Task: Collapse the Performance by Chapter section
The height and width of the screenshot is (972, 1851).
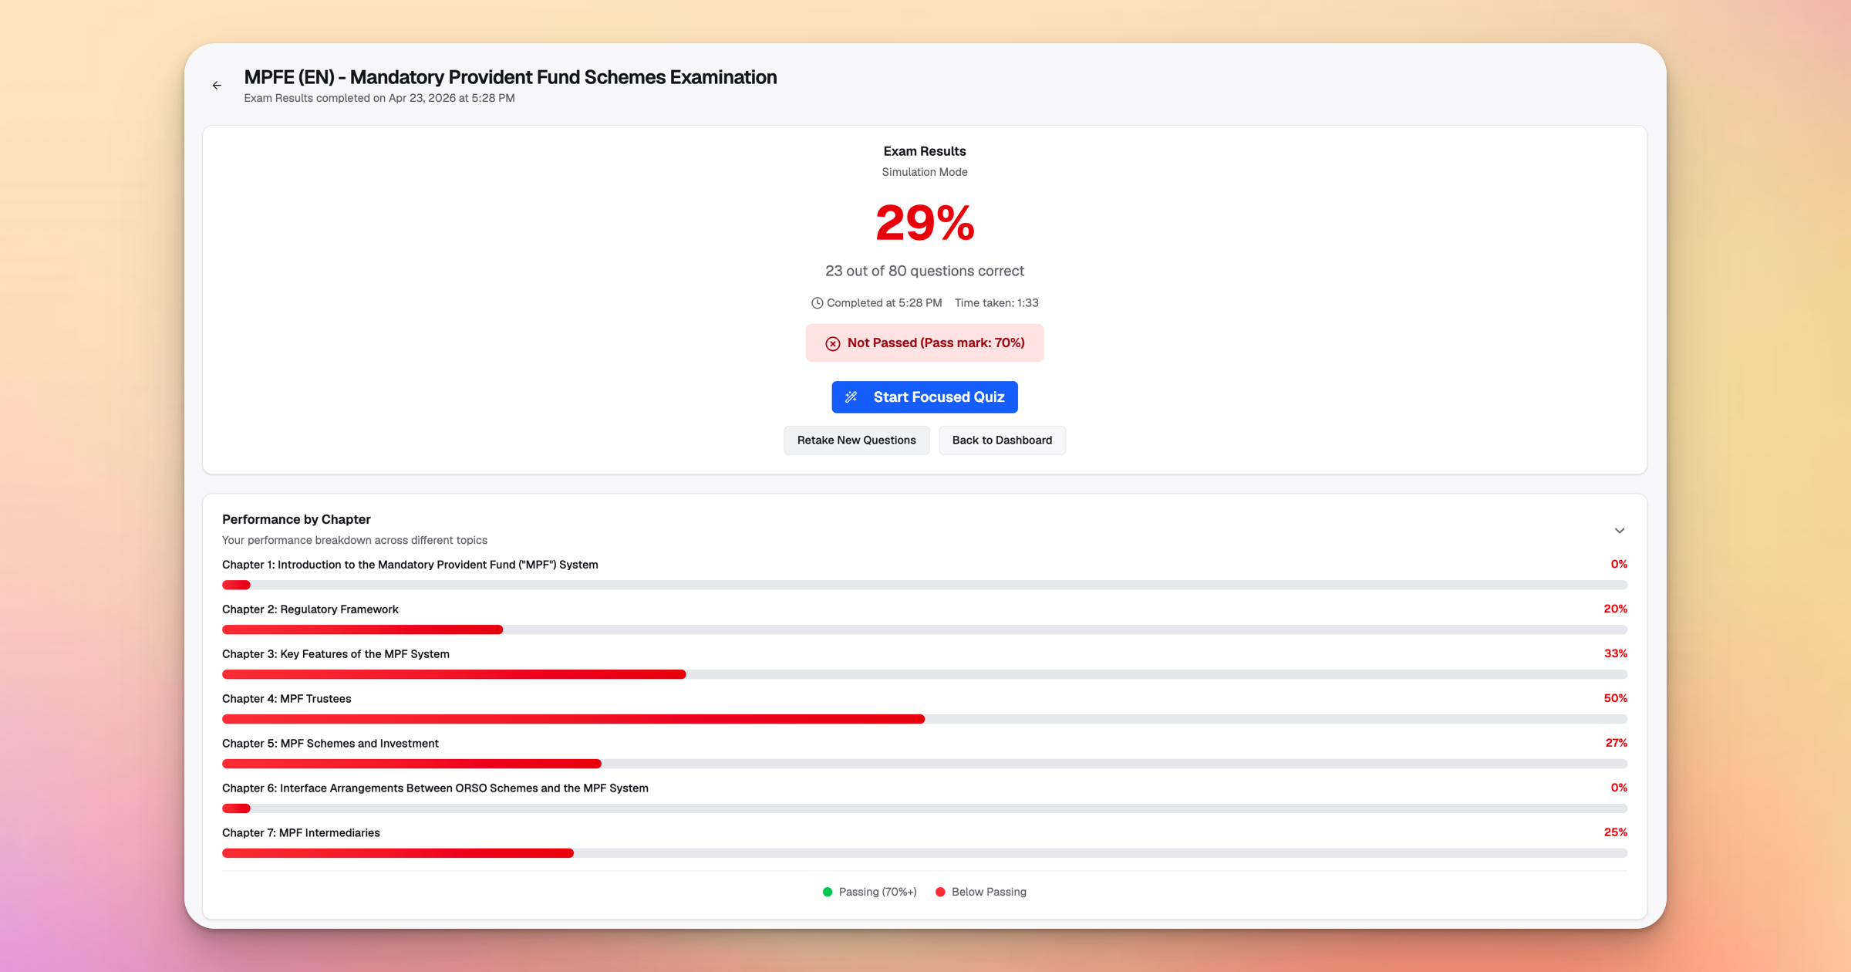Action: click(x=1619, y=531)
